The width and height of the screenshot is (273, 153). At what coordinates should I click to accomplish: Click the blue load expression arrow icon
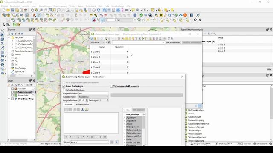tap(82, 110)
